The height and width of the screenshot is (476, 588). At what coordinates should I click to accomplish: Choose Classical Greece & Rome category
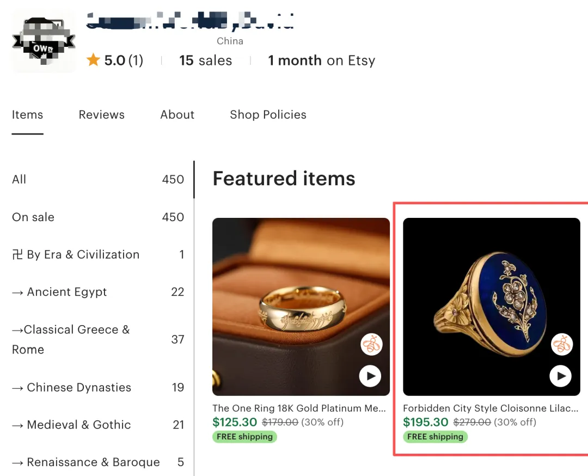(x=71, y=339)
